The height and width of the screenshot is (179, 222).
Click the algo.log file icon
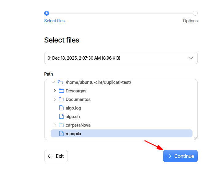[x=61, y=108]
